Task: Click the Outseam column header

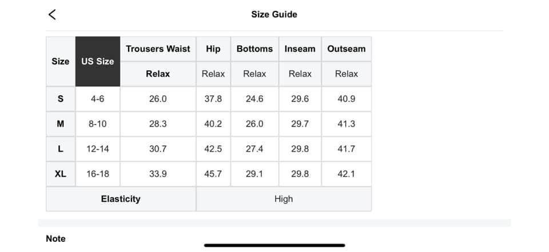Action: pos(347,49)
